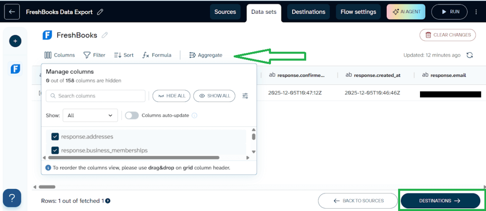Open the three-dot more options menu
This screenshot has width=486, height=211.
pos(477,12)
